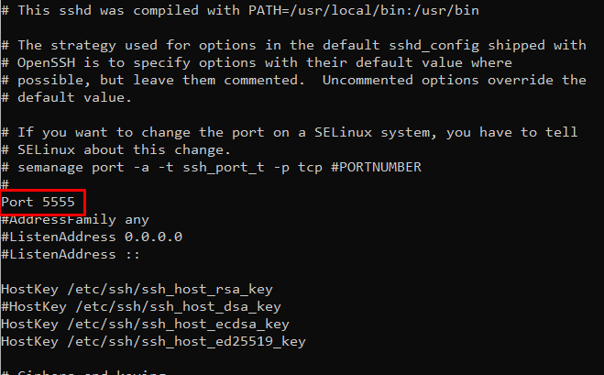Place cursor on #AddressFamily any line
This screenshot has height=375, width=604.
[x=75, y=220]
